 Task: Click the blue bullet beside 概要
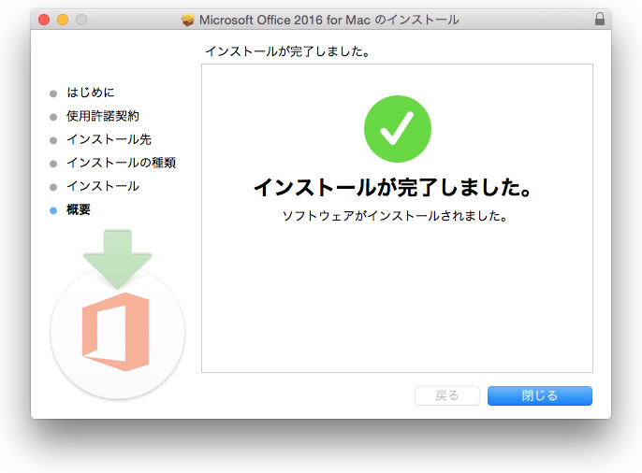(53, 210)
